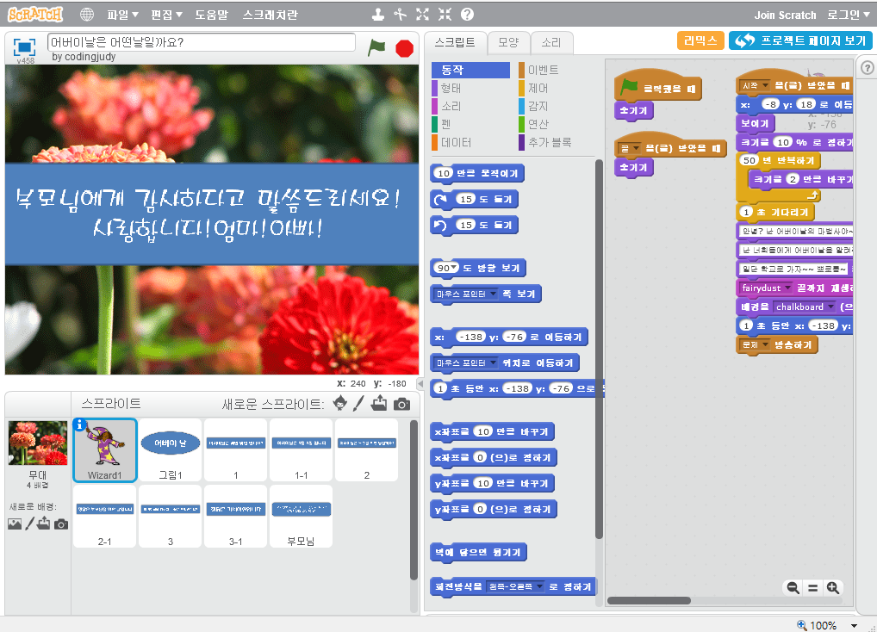Toggle full screen presentation mode
Image resolution: width=877 pixels, height=632 pixels.
pyautogui.click(x=25, y=46)
